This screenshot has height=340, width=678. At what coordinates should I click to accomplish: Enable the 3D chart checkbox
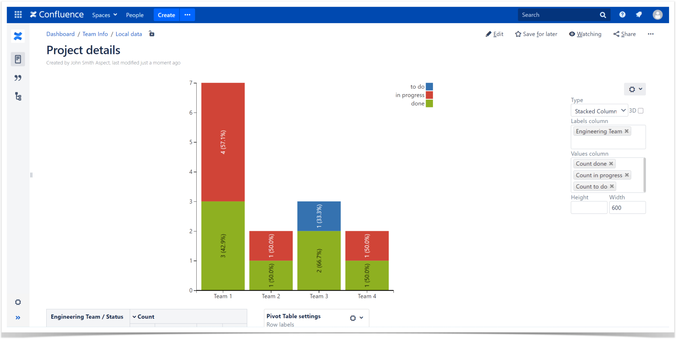point(641,110)
